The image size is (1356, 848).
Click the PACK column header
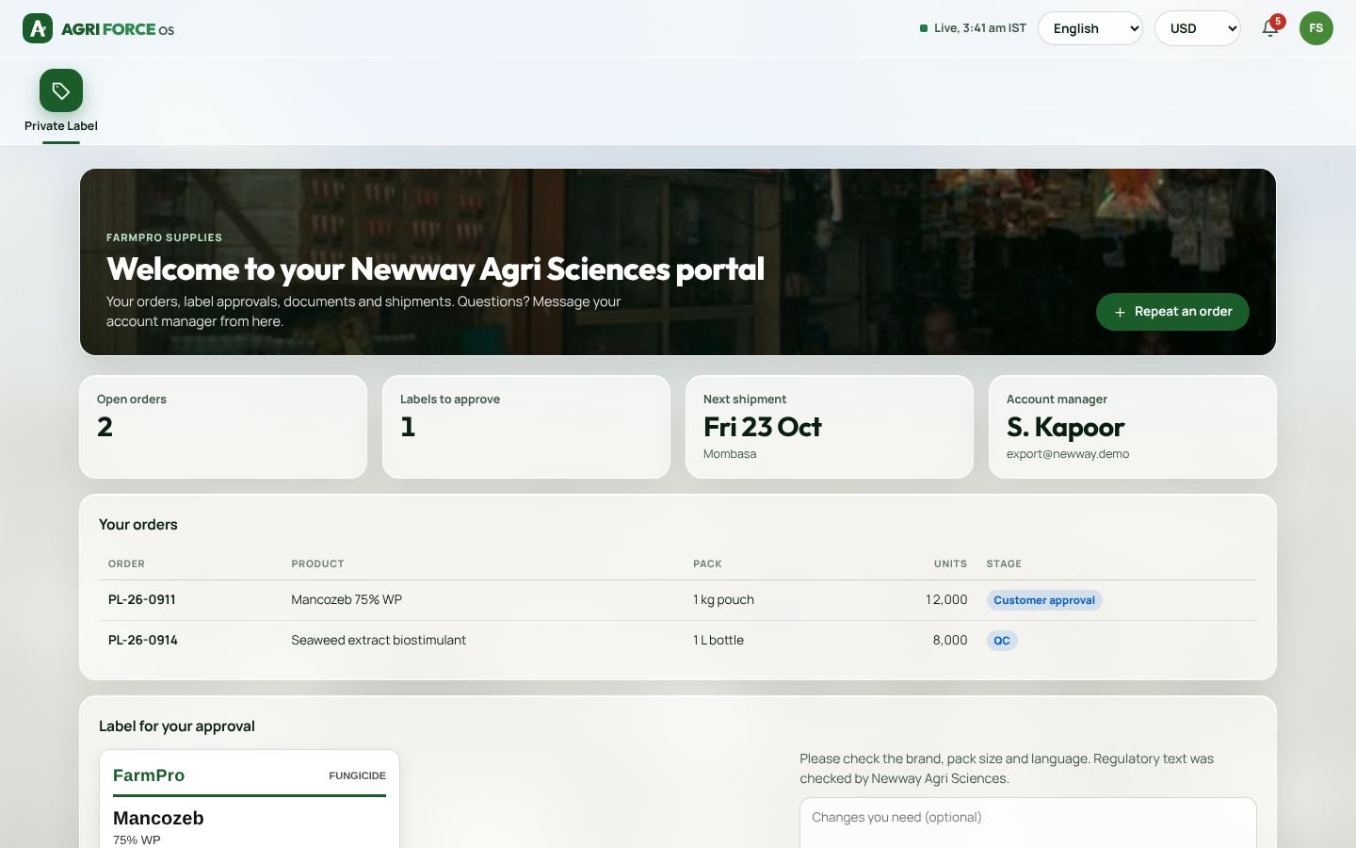point(707,563)
